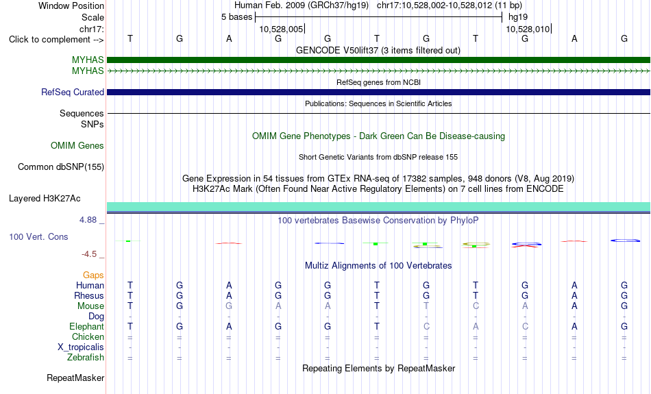Click the last G in the reference sequence row

624,38
